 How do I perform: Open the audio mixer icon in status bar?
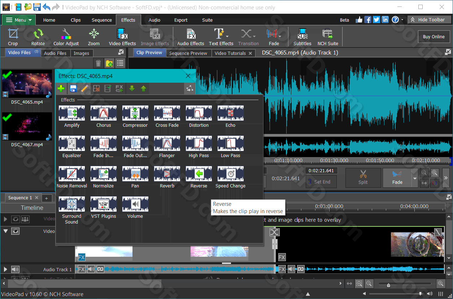pos(441,294)
